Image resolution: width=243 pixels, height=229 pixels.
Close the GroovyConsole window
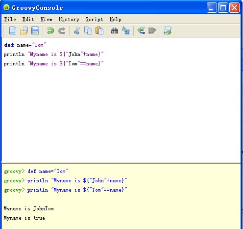235,7
